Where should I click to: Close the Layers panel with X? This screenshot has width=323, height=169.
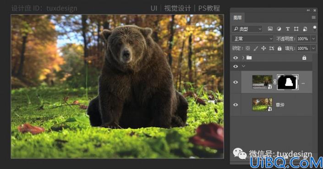315,10
